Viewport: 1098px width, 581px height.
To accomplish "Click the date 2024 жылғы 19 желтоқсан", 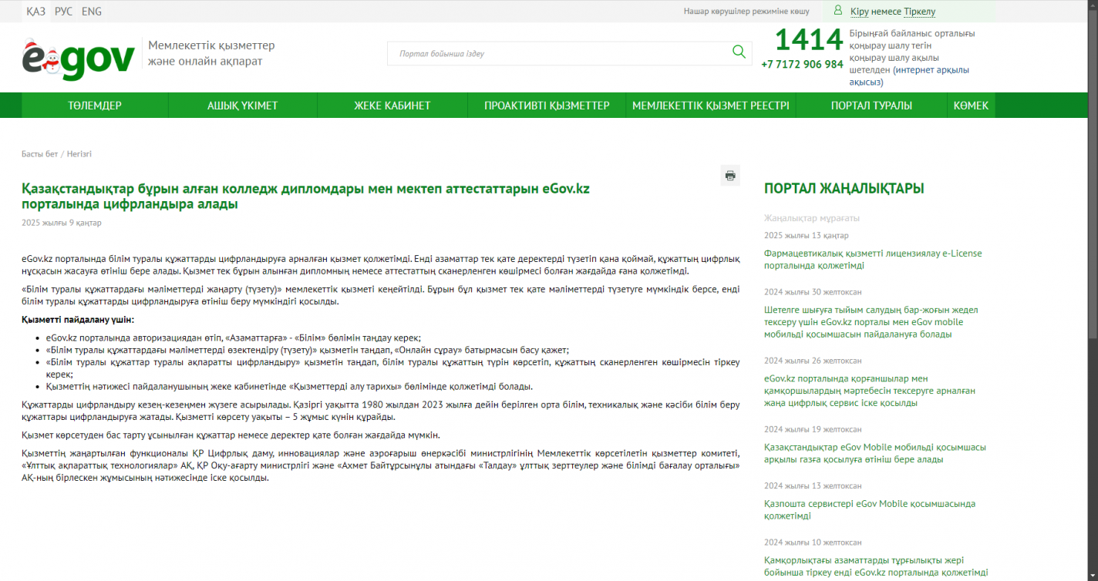I will [x=813, y=429].
